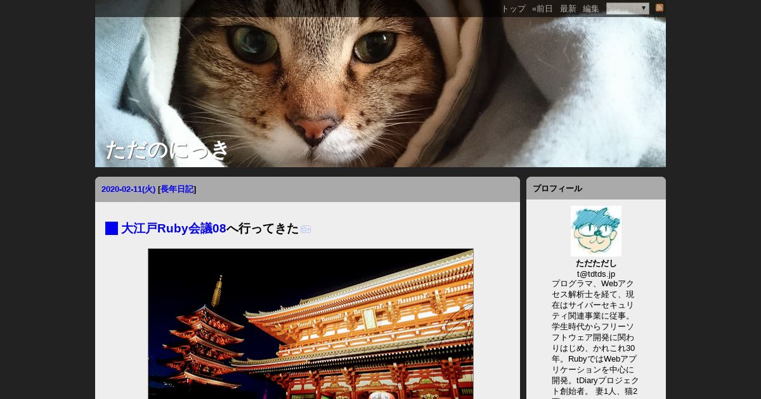Click the small permalink icon after the entry title
The height and width of the screenshot is (399, 761).
306,229
